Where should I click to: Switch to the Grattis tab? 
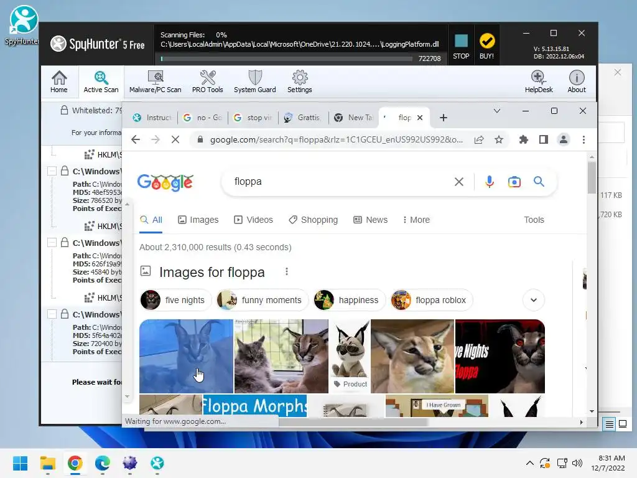(303, 118)
